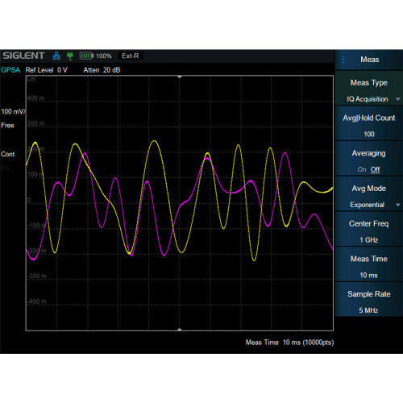Click the GPSA mode label
Screen dimensions: 403x403
pyautogui.click(x=10, y=70)
